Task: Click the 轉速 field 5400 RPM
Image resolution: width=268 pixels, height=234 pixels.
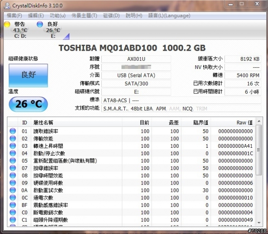Action: [243, 75]
